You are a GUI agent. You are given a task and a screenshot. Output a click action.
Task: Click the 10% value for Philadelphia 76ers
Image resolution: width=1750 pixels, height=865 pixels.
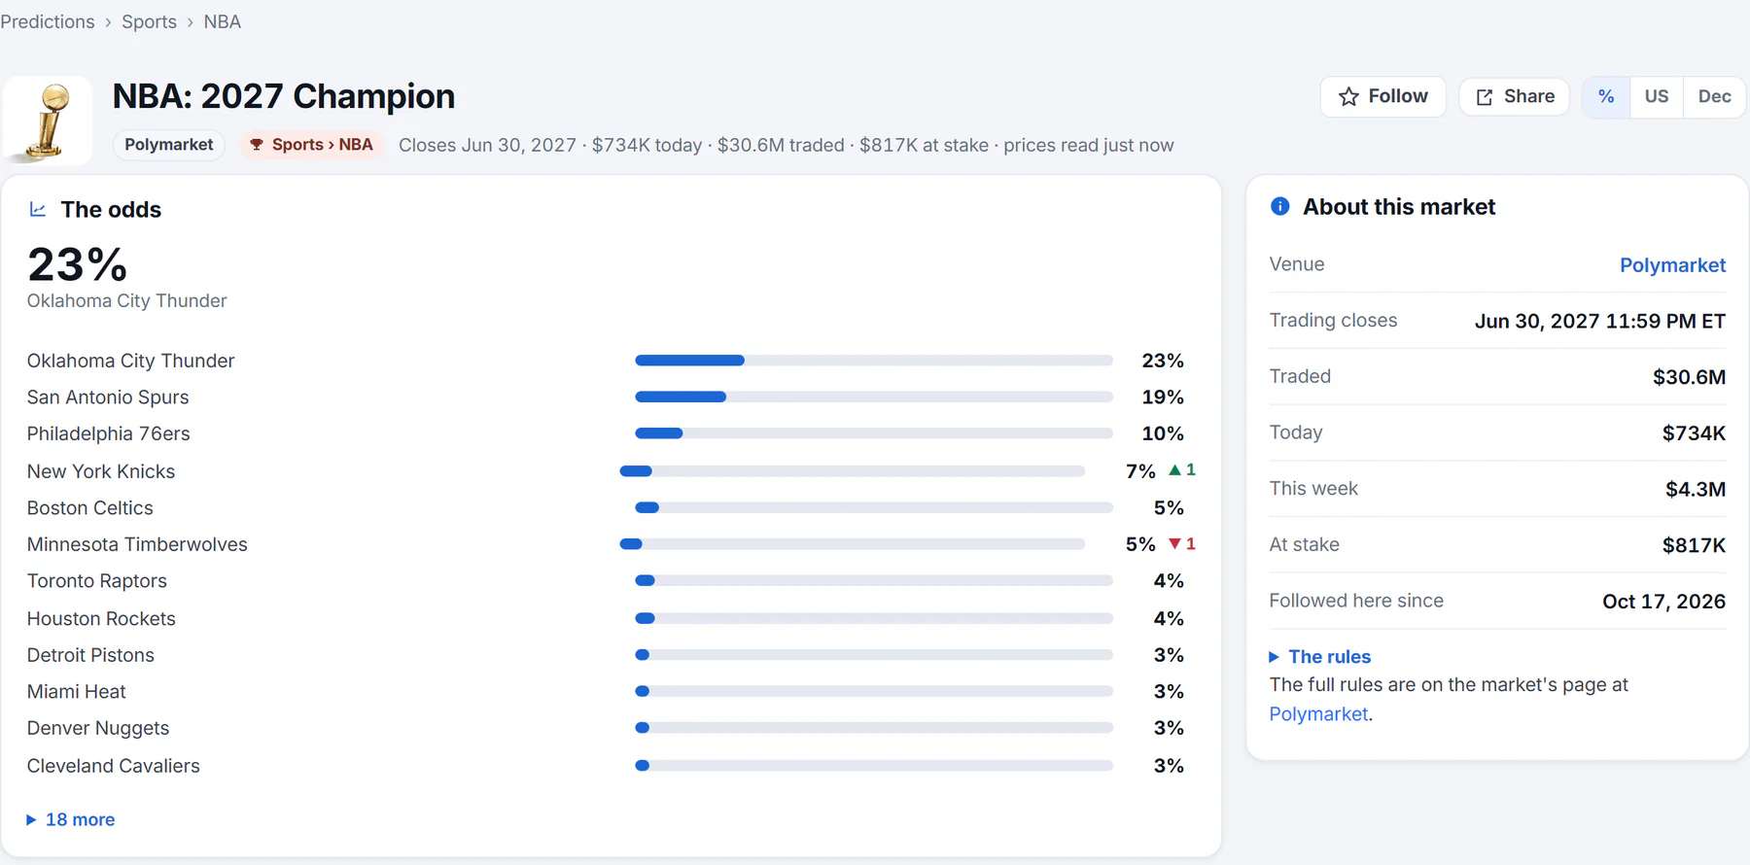tap(1163, 433)
